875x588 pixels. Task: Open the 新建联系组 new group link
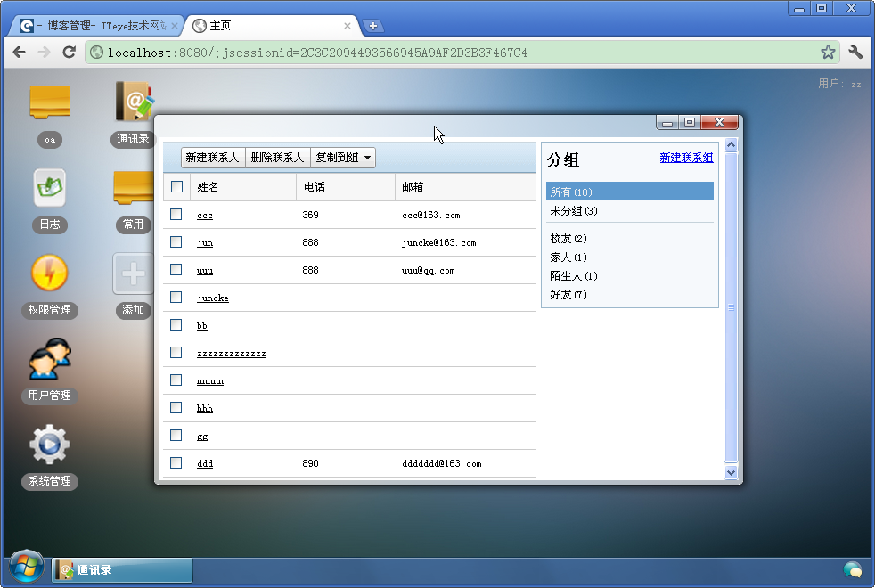686,158
